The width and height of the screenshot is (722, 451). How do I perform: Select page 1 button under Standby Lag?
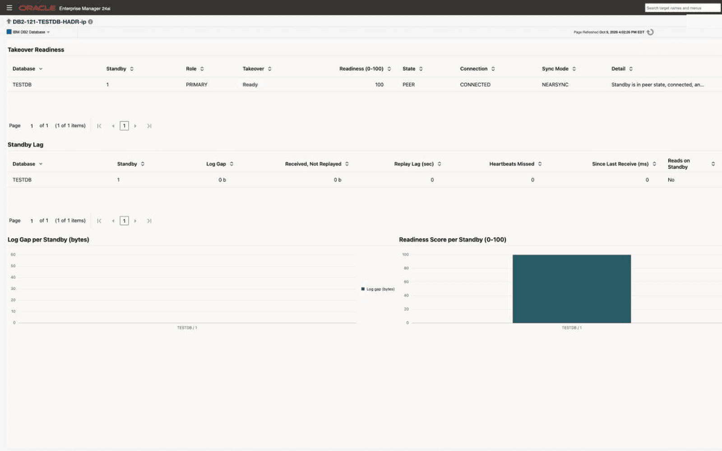124,221
